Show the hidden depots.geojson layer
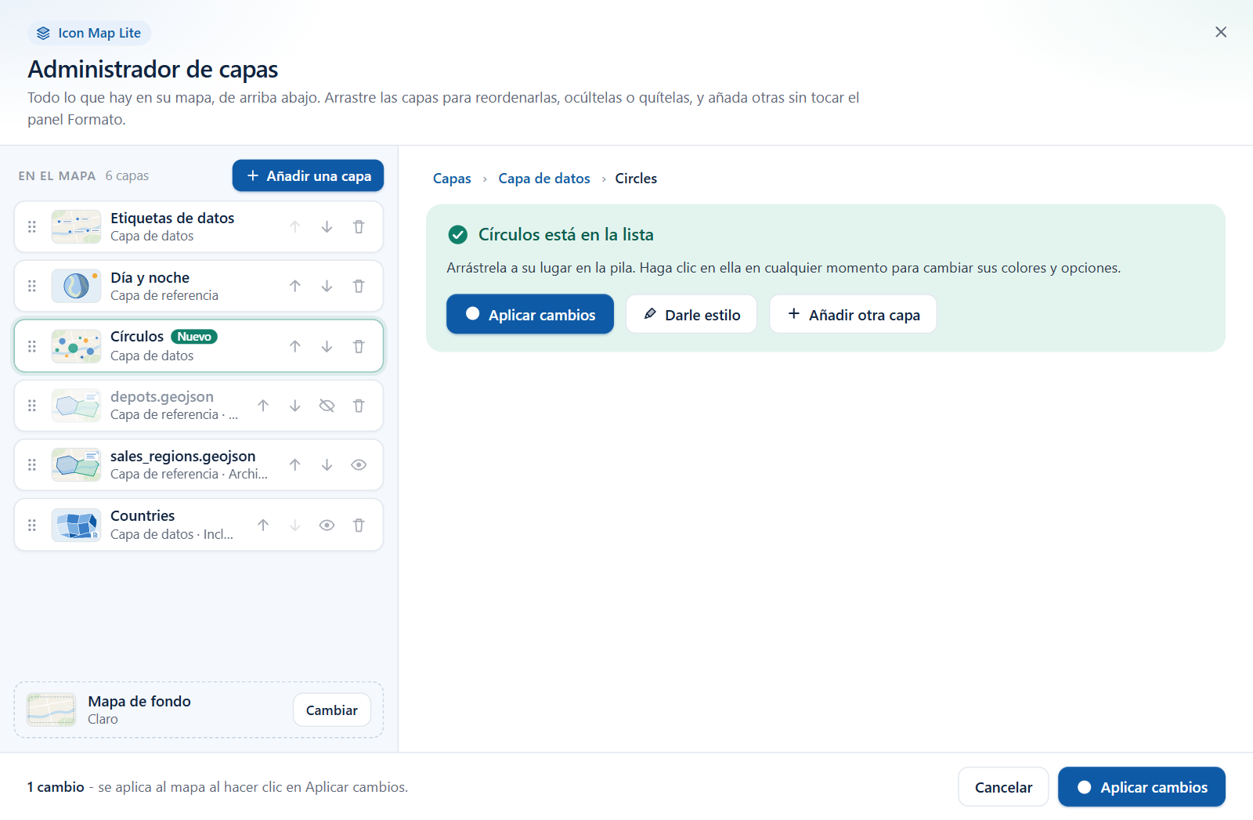The height and width of the screenshot is (820, 1253). pos(327,406)
